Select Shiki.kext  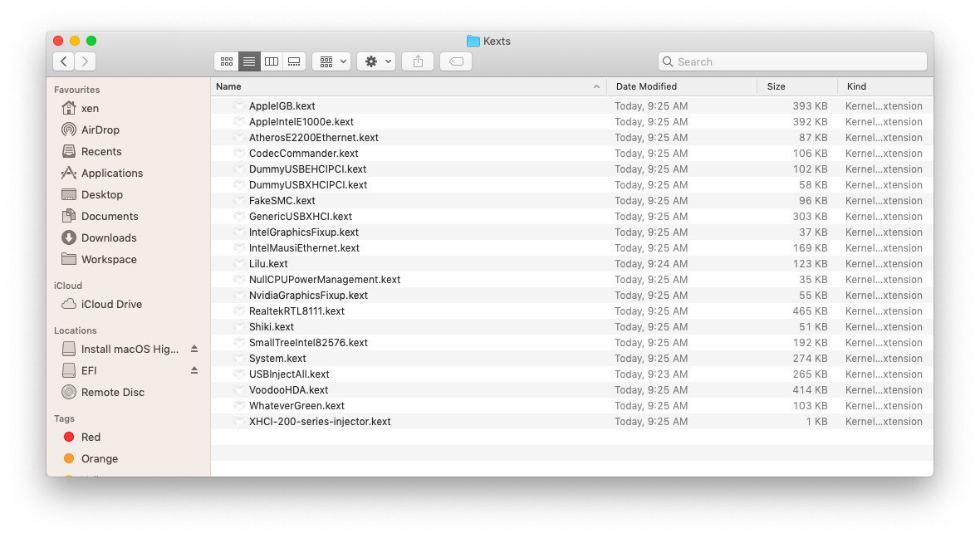pos(272,327)
